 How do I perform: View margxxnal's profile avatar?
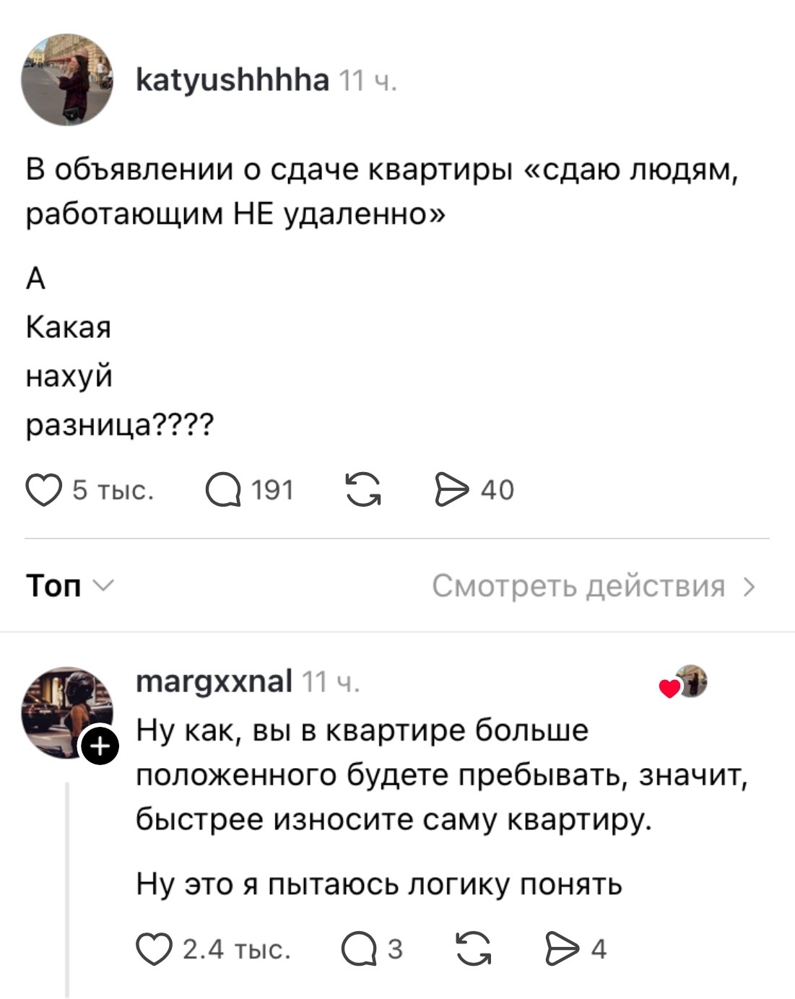click(x=67, y=713)
